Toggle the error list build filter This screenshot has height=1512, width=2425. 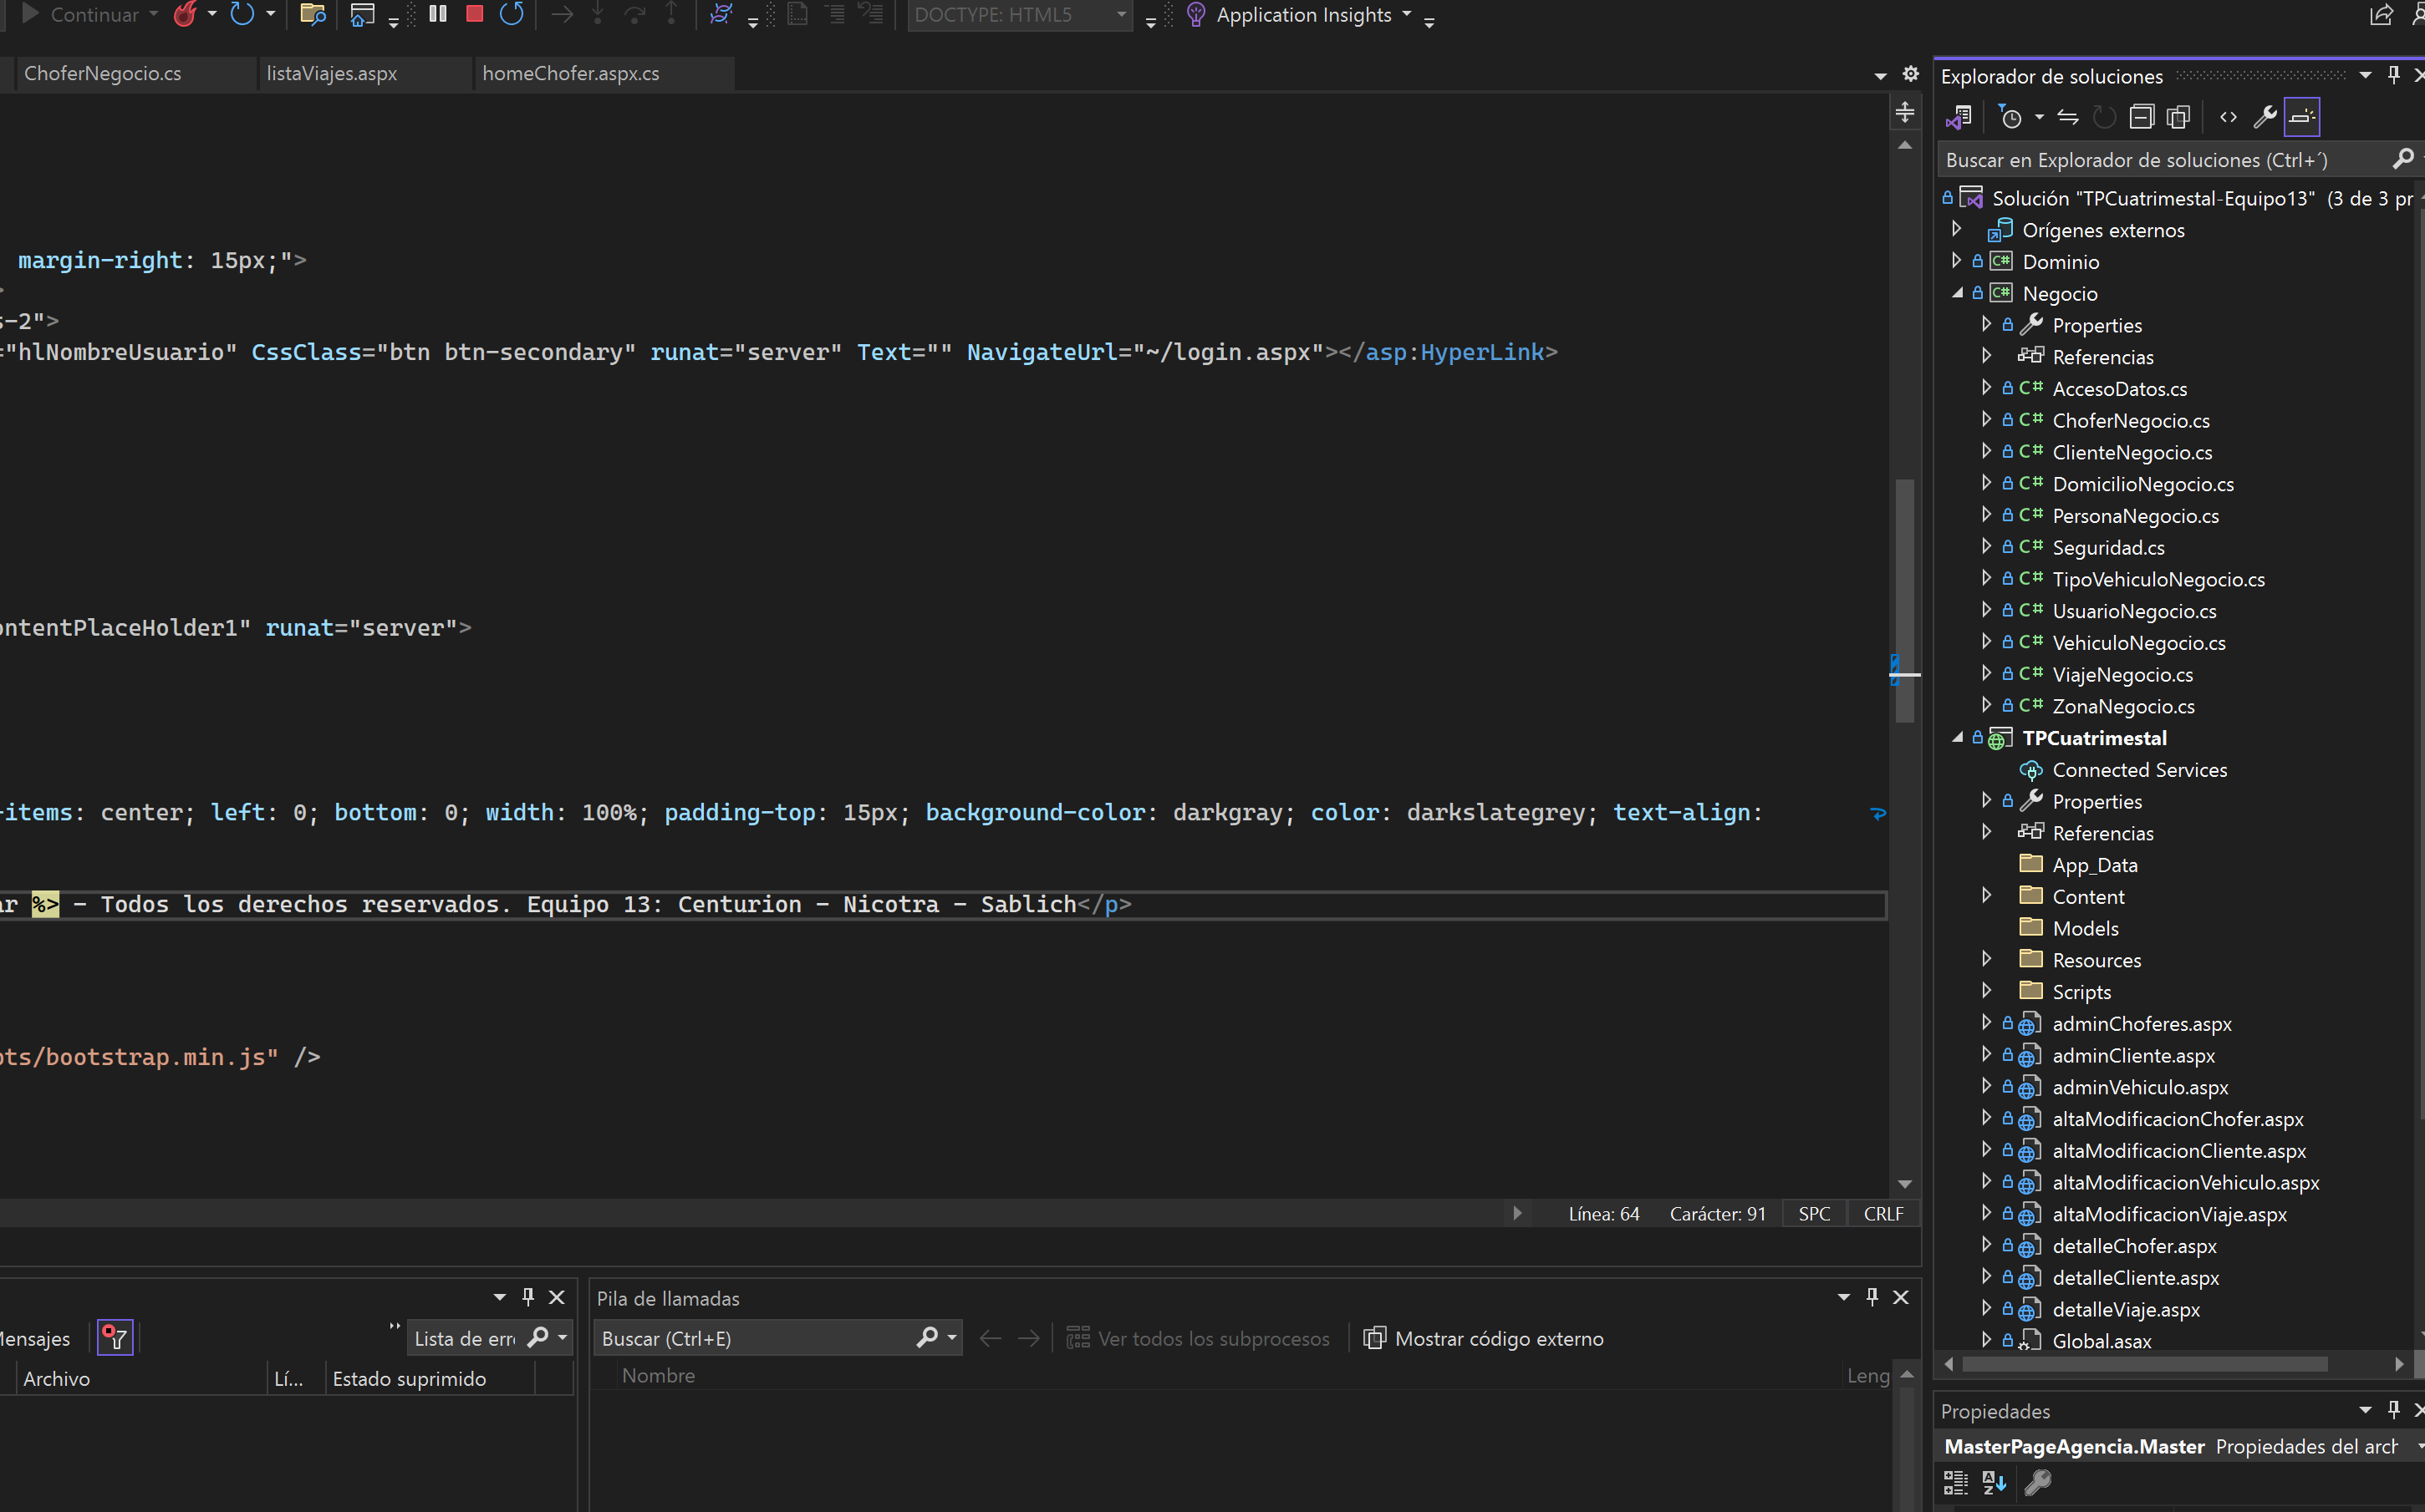click(115, 1338)
